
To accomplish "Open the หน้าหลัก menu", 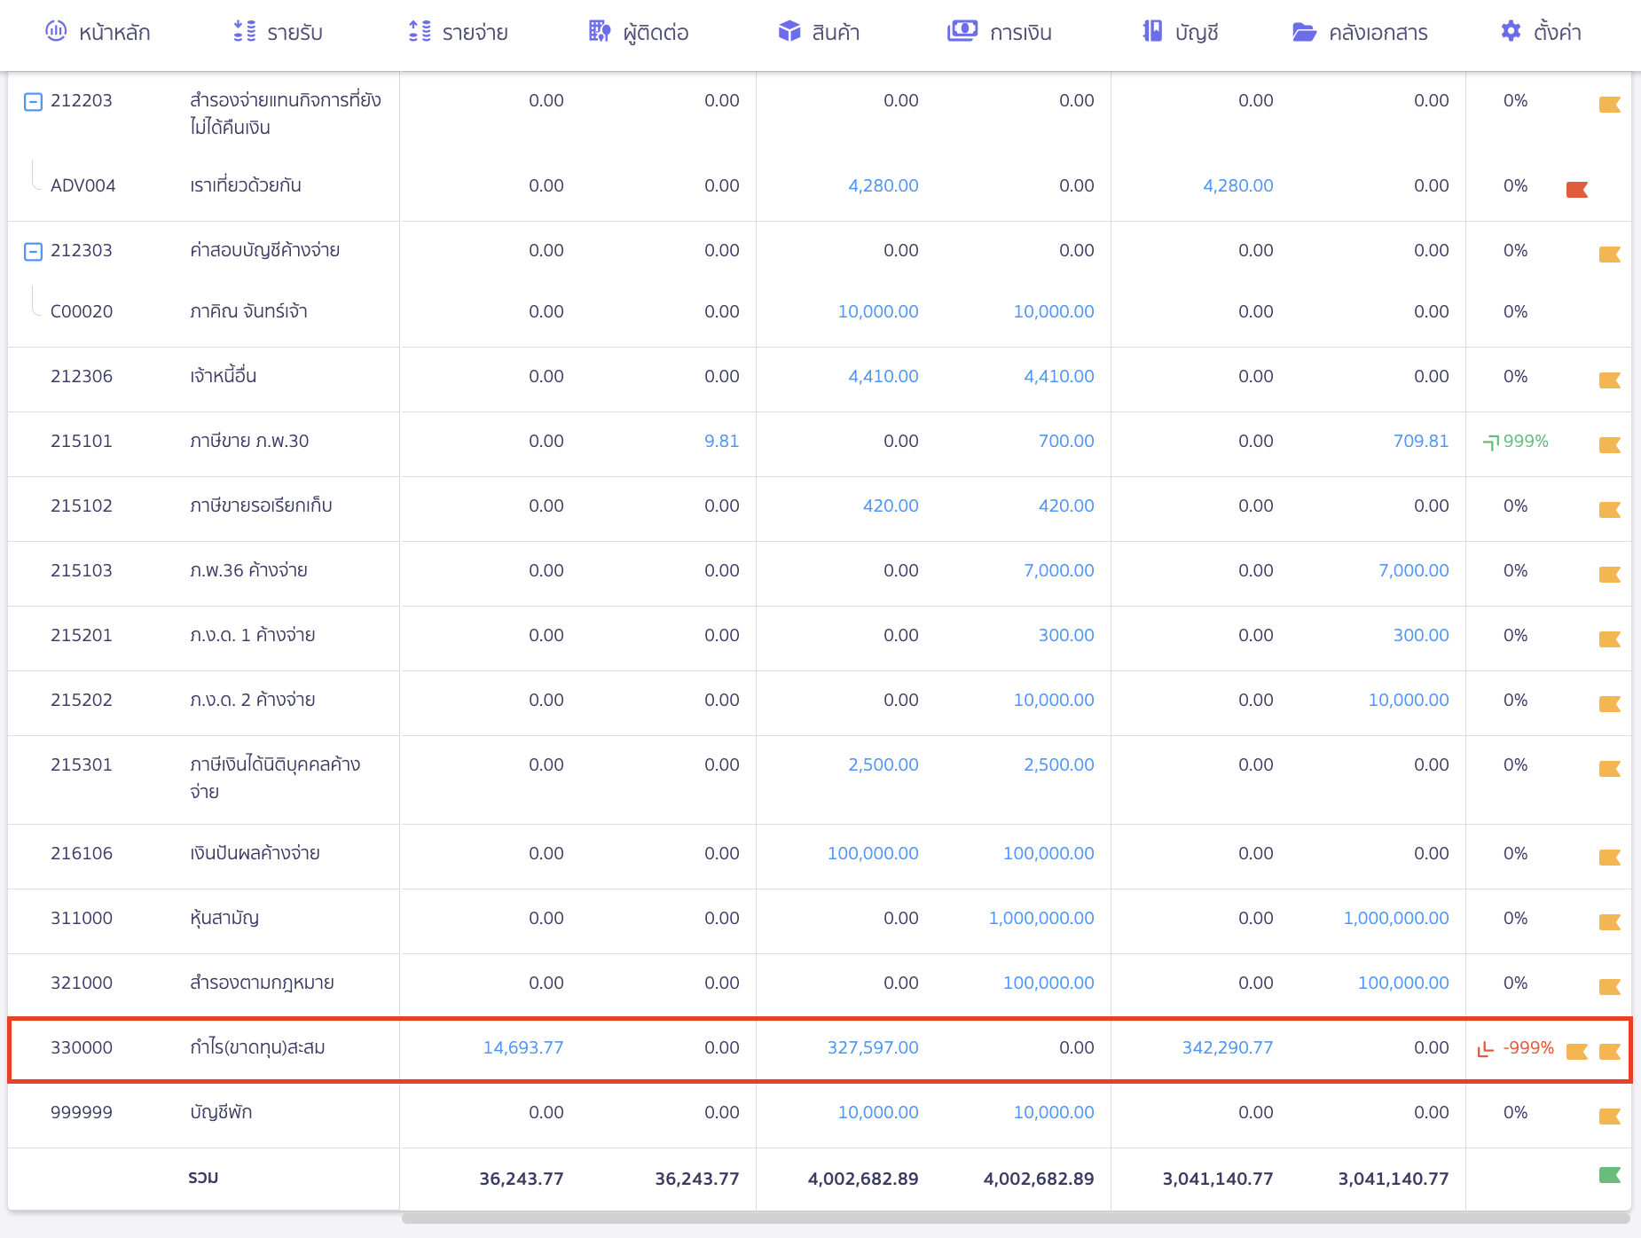I will [x=98, y=33].
